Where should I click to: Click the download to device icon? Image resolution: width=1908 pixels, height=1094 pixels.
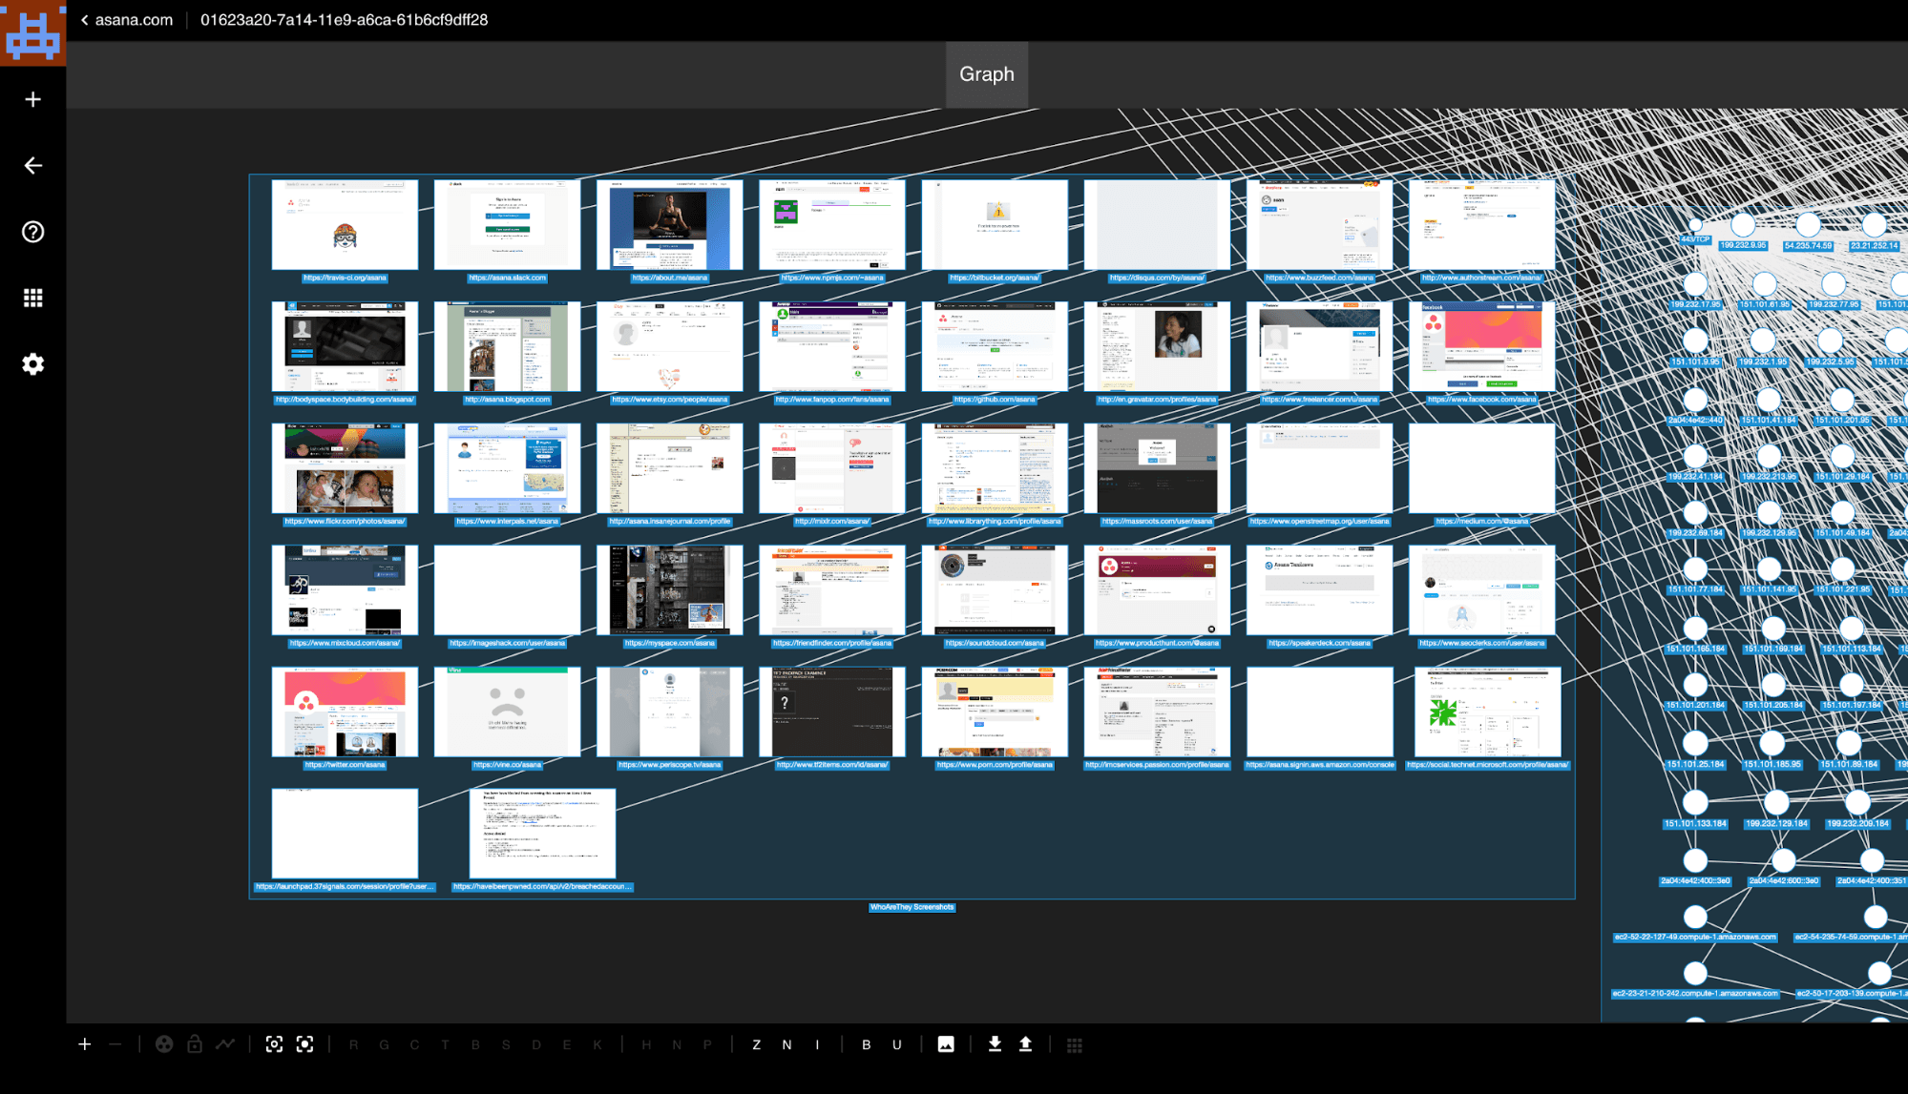[994, 1044]
